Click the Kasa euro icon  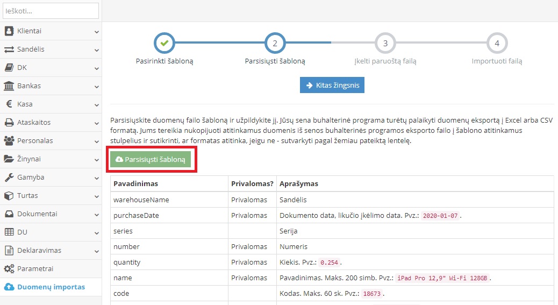[9, 104]
